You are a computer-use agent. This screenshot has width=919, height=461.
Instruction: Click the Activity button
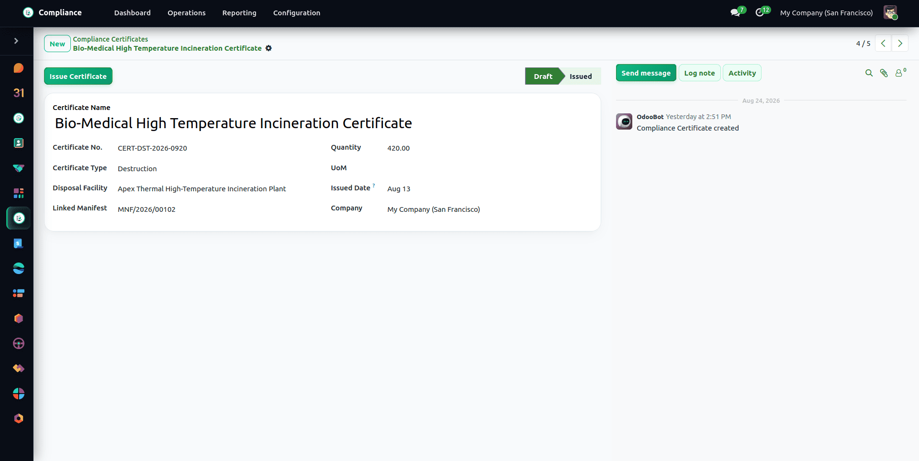tap(742, 73)
